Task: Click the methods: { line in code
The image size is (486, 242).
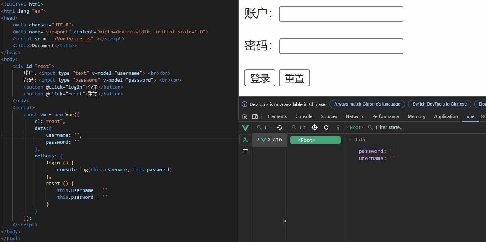Action: [49, 156]
